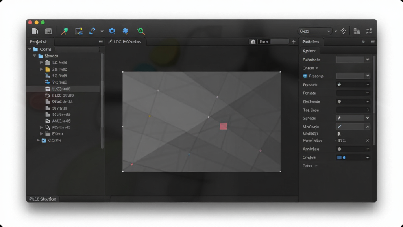The image size is (403, 227).
Task: Click the plus button beside the canvas header field
Action: coord(294,42)
